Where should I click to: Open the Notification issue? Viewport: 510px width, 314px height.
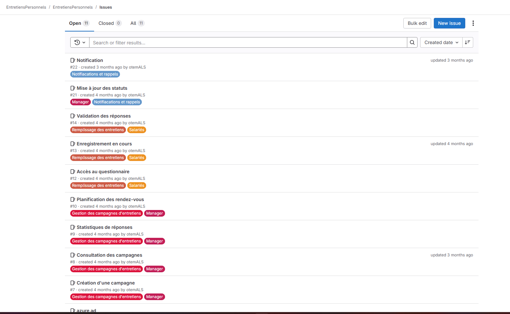click(90, 60)
